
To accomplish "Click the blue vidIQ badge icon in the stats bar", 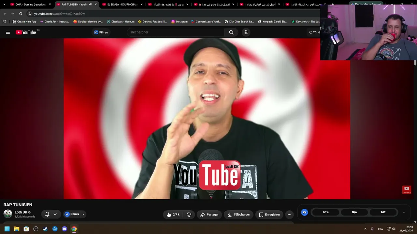I will coord(305,212).
